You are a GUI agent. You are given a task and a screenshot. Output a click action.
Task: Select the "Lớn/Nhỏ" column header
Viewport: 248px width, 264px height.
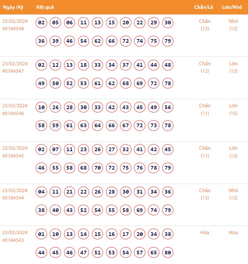(x=233, y=7)
